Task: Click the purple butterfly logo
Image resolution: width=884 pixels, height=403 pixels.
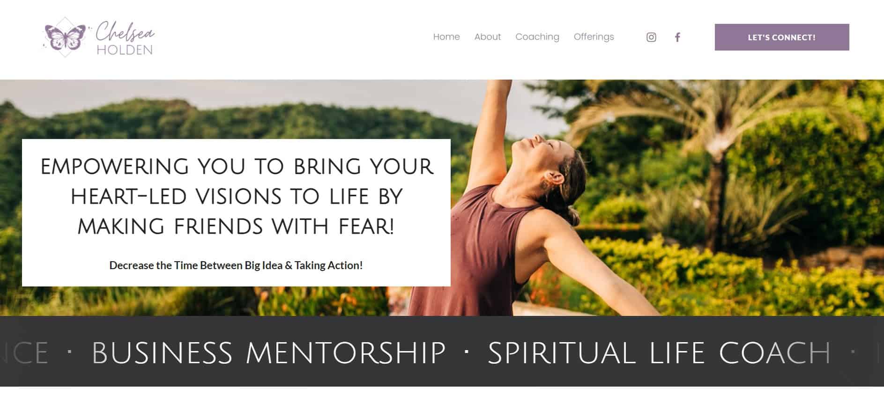Action: [65, 37]
